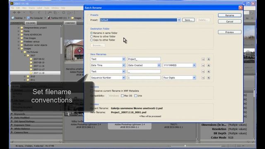
Task: Select the 2007-08-19 folder
Action: [39, 62]
